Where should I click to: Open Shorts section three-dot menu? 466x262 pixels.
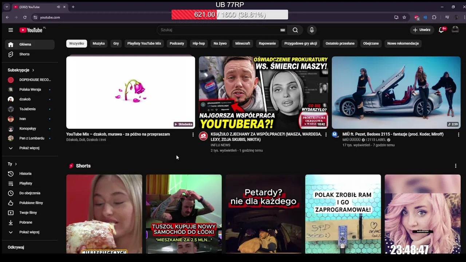pyautogui.click(x=455, y=166)
